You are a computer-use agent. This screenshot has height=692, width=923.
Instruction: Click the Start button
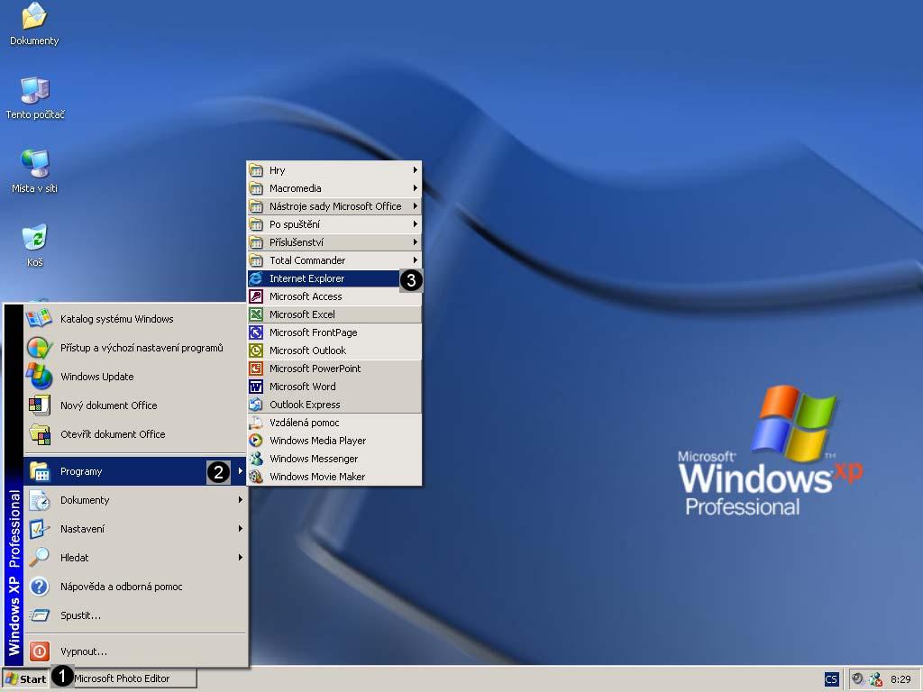tap(25, 679)
